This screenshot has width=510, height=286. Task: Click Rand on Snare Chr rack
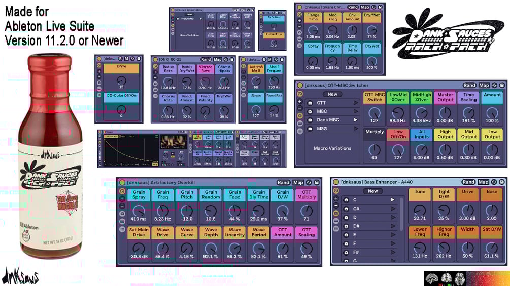(x=353, y=7)
